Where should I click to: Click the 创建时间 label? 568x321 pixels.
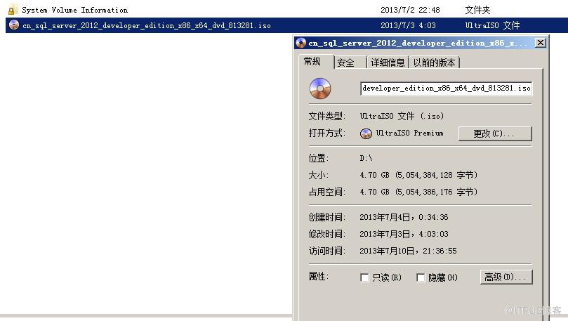pyautogui.click(x=326, y=217)
